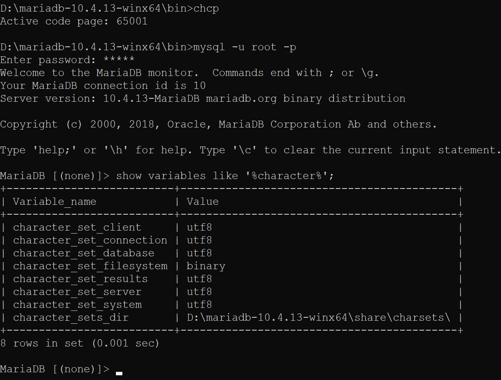Click the character_set_database variable name

tap(84, 253)
